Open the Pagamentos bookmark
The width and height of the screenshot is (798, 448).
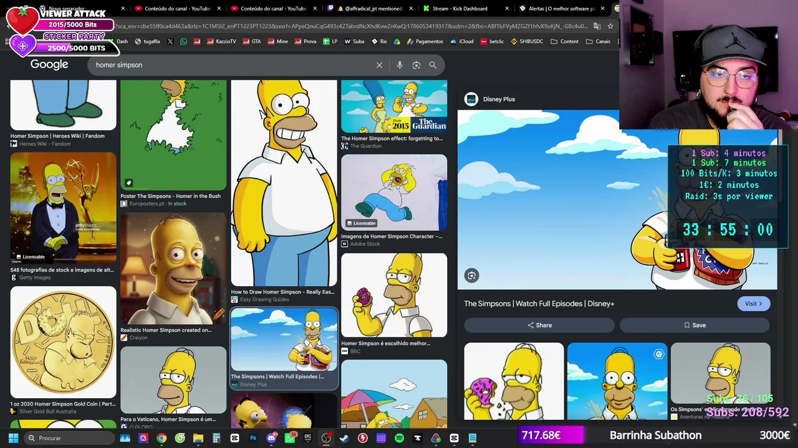point(424,42)
